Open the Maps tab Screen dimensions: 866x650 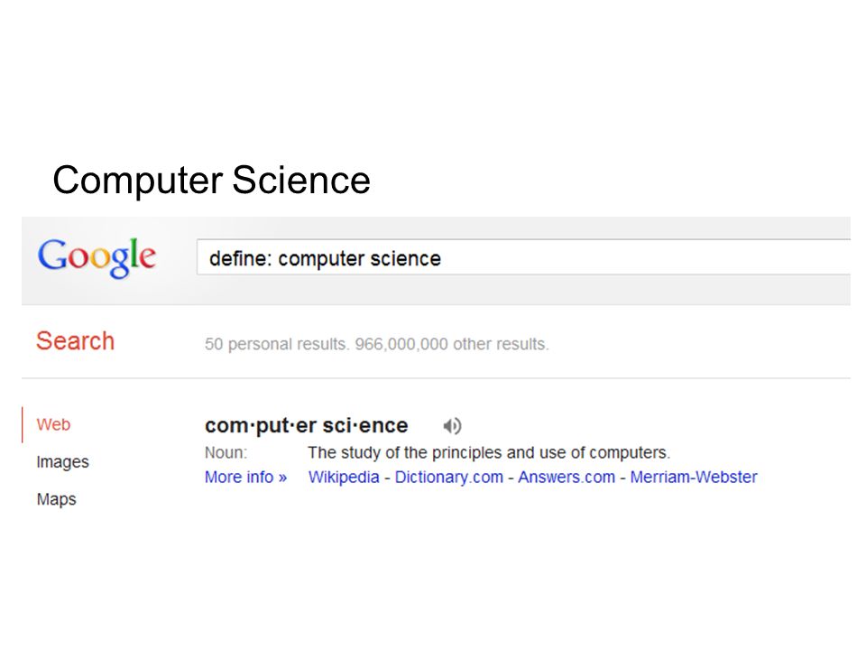[x=56, y=499]
